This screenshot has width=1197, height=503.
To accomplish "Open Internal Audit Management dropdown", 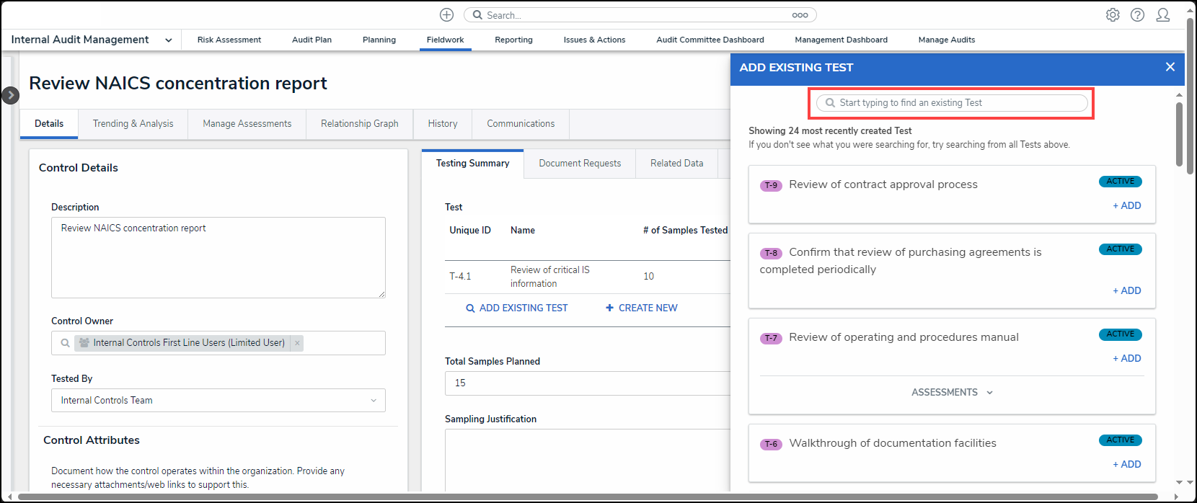I will coord(168,40).
